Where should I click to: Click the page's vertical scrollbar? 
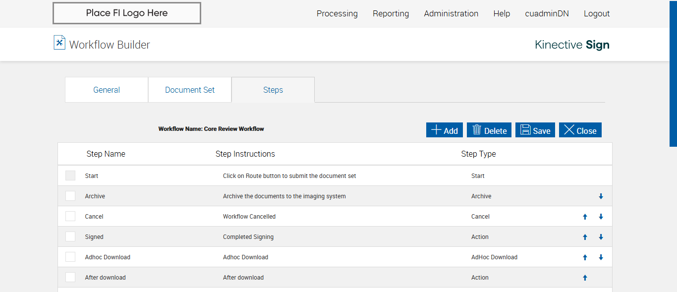click(x=673, y=74)
